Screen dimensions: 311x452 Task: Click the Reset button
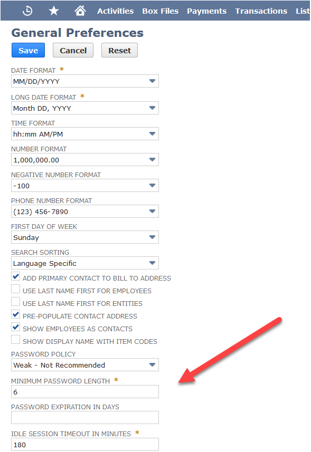pos(119,51)
